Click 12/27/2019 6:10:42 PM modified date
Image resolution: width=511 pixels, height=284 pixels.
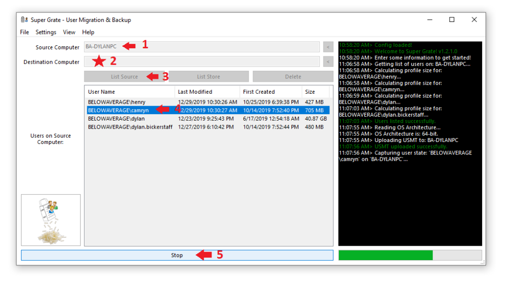(x=206, y=127)
